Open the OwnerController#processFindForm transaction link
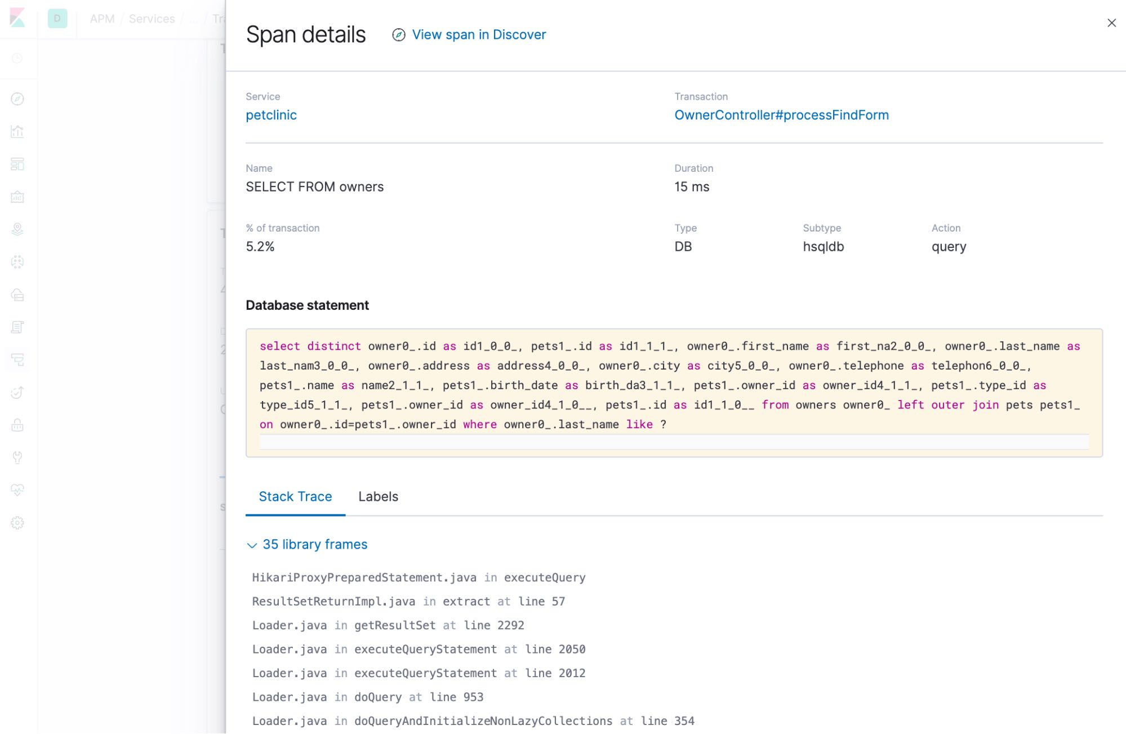The width and height of the screenshot is (1126, 734). click(782, 115)
